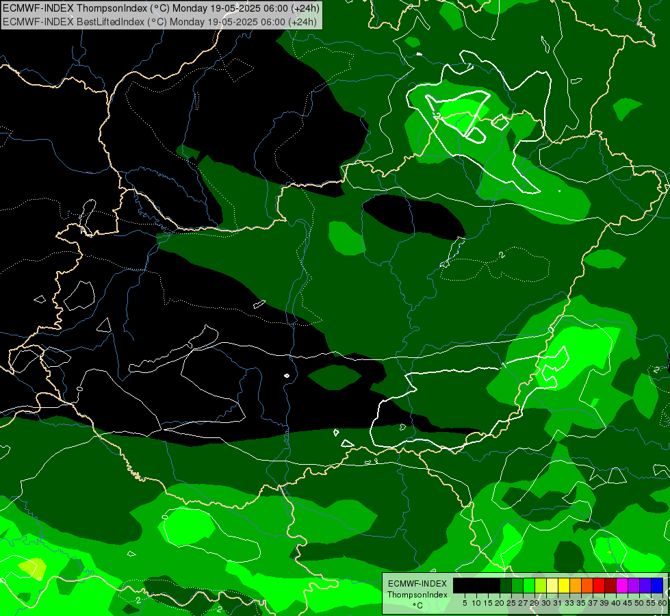Click the bright red 37–39 legend swatch
Image resolution: width=670 pixels, height=616 pixels.
599,585
